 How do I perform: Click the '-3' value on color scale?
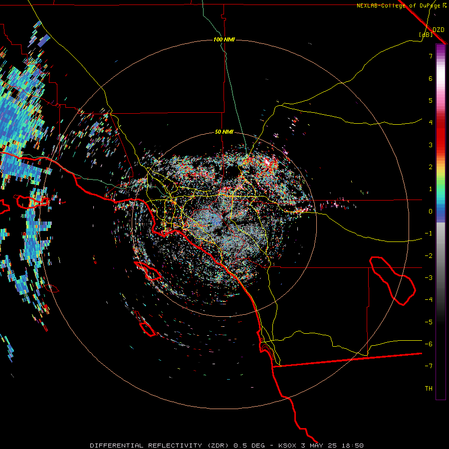point(429,277)
